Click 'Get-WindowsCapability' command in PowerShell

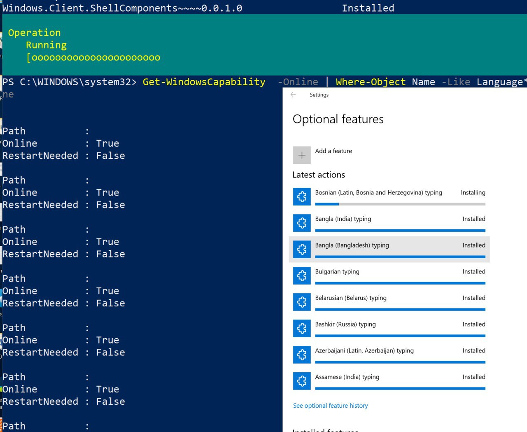[204, 82]
